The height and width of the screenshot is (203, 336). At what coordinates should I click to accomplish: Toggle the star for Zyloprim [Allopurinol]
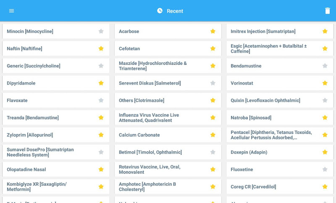pyautogui.click(x=101, y=135)
